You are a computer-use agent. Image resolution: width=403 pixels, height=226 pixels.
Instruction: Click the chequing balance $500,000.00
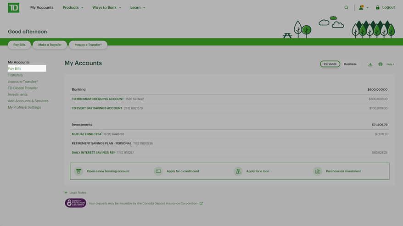point(378,99)
